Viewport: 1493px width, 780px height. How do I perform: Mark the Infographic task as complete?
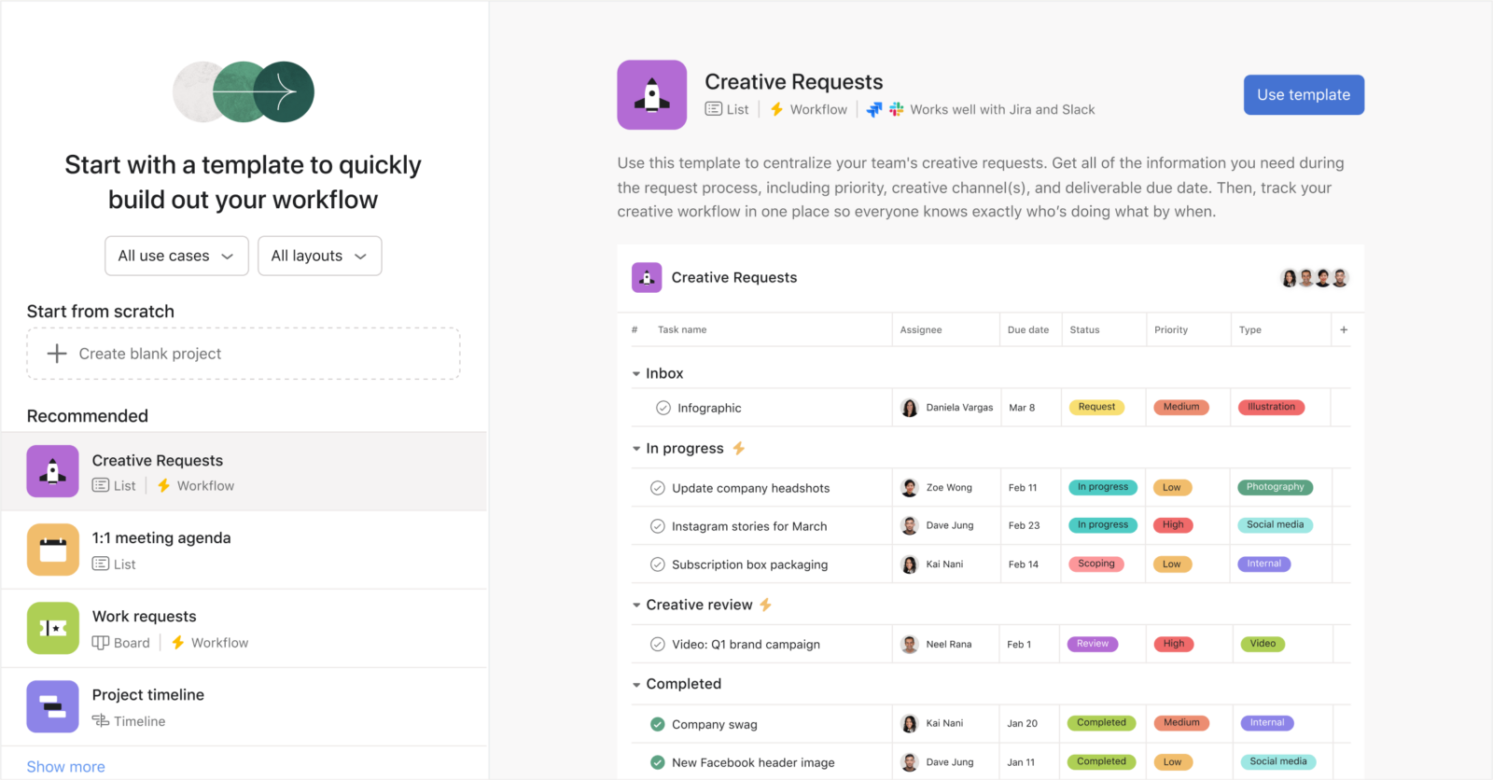(x=663, y=407)
